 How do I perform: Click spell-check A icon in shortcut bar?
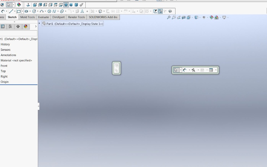pos(193,70)
